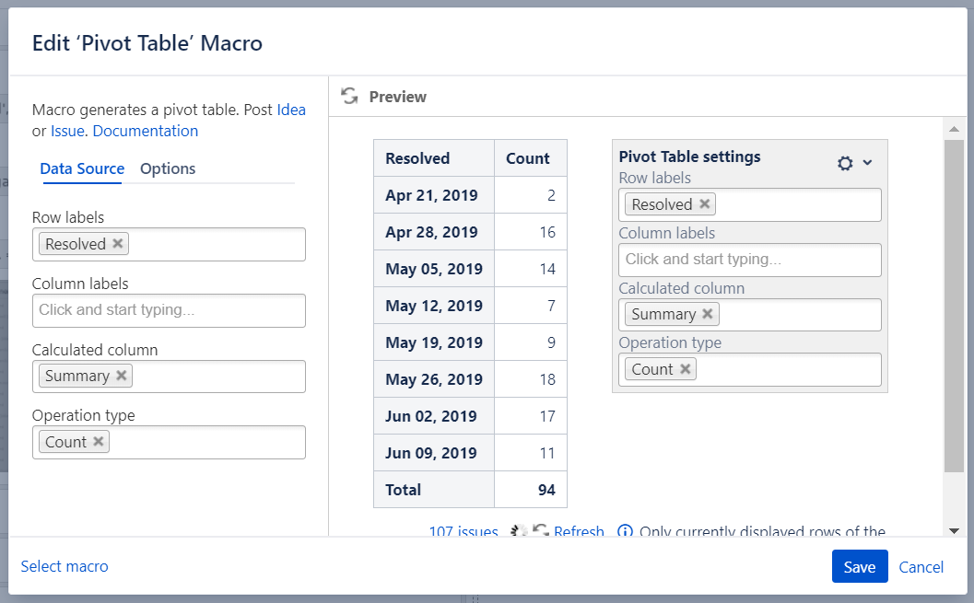Click the preview scrollbar down arrow

(954, 529)
